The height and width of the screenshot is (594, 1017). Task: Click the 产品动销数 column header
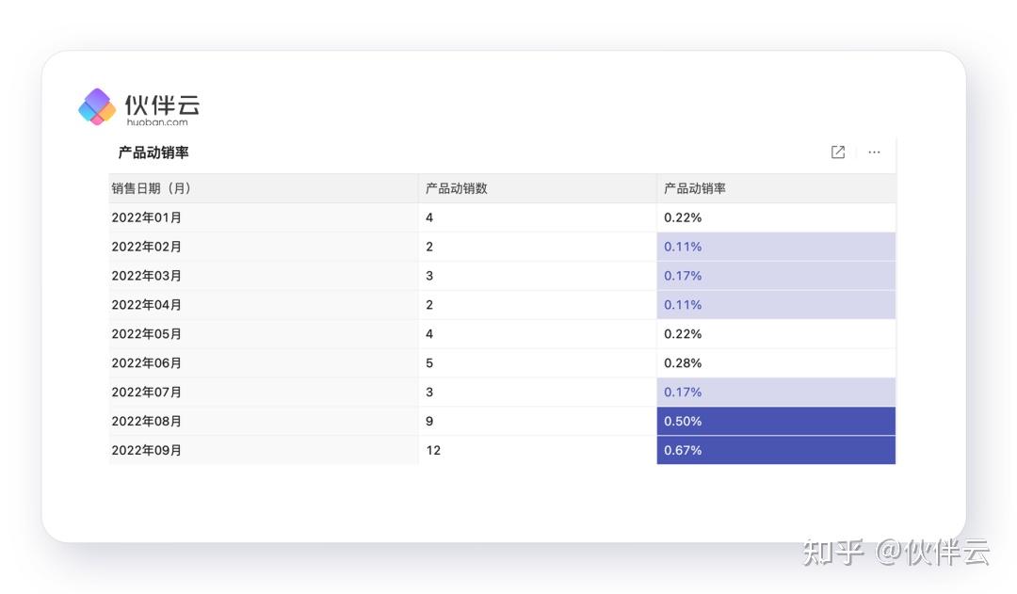(457, 188)
